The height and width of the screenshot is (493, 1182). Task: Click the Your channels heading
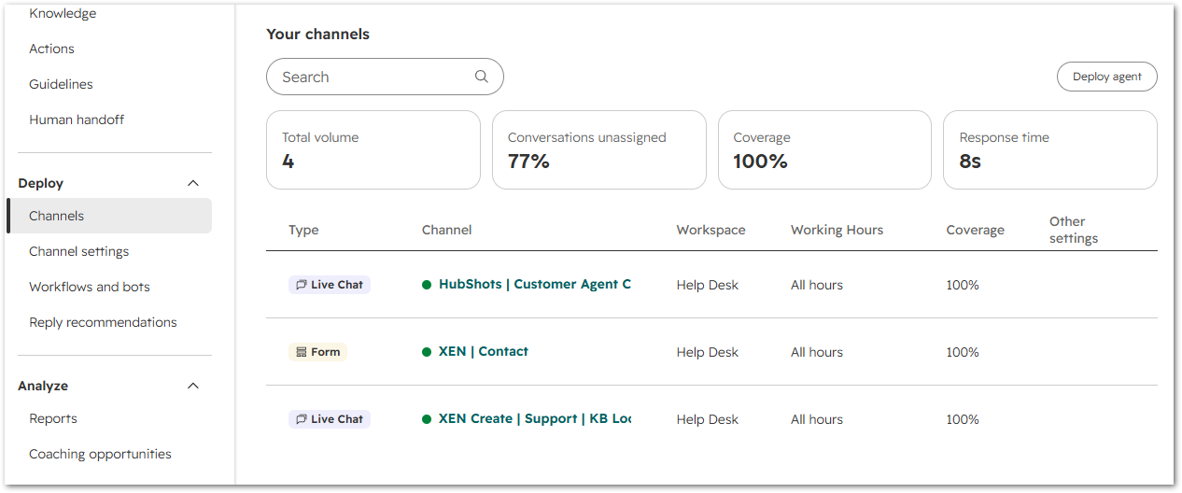tap(318, 34)
